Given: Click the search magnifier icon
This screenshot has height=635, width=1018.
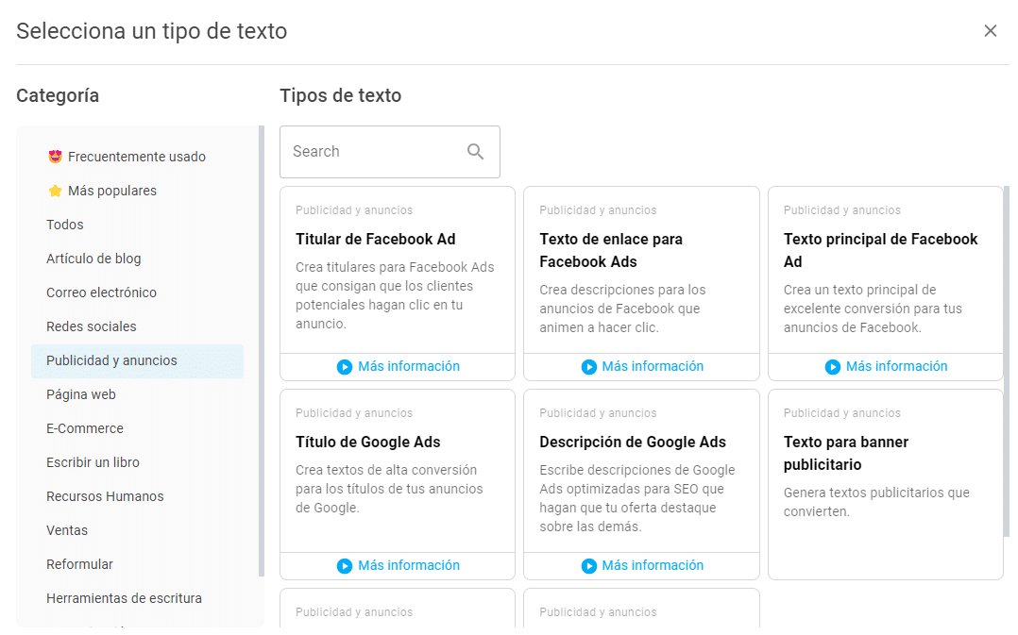Looking at the screenshot, I should (x=475, y=151).
